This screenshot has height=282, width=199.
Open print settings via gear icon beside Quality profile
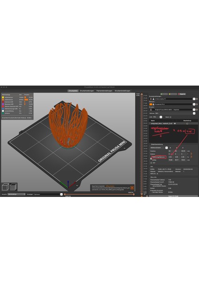[197, 99]
